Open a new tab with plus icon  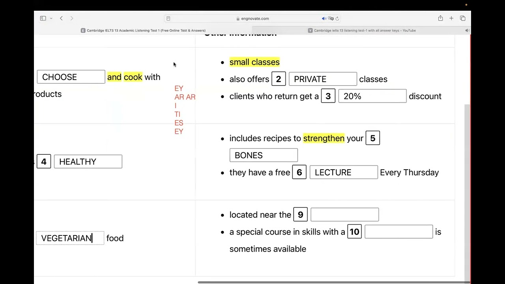click(451, 18)
